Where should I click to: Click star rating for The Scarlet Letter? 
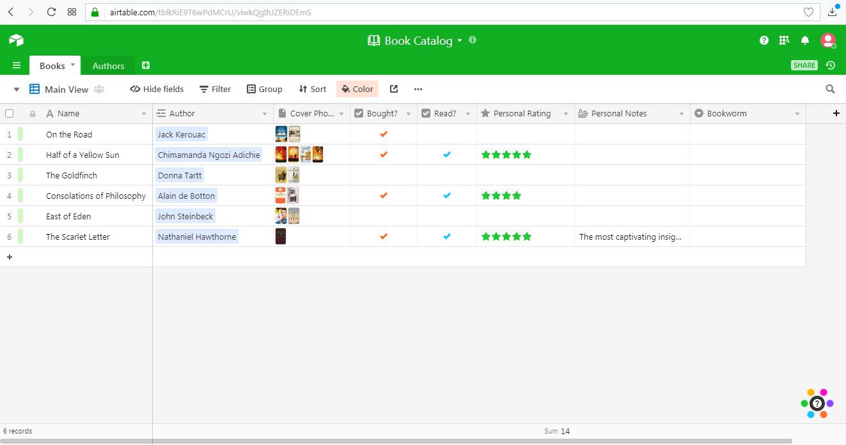pos(506,237)
